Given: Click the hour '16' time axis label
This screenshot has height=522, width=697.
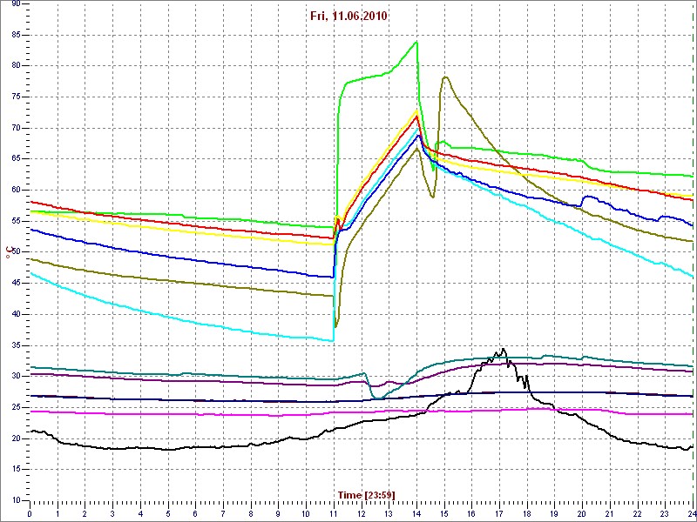Looking at the screenshot, I should (471, 514).
